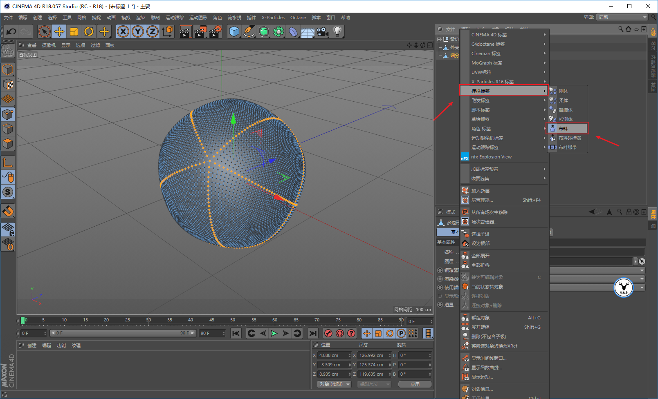Screen dimensions: 658x399
Task: Open the deformer objects icon
Action: (293, 31)
